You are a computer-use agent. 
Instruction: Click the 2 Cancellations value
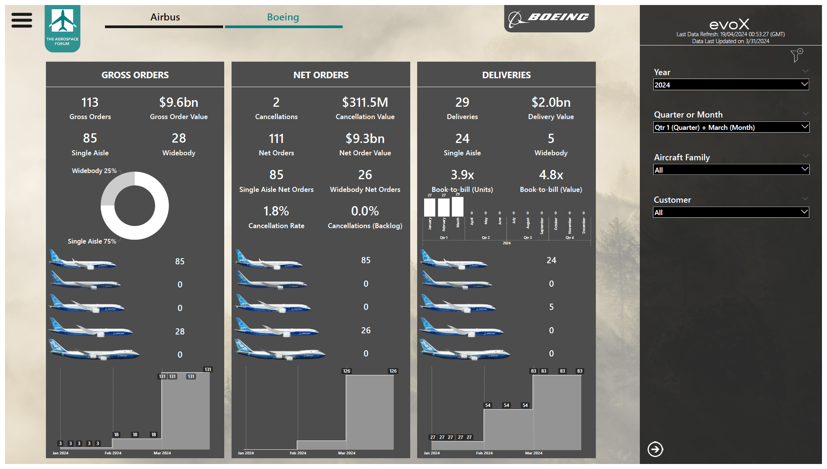[276, 103]
